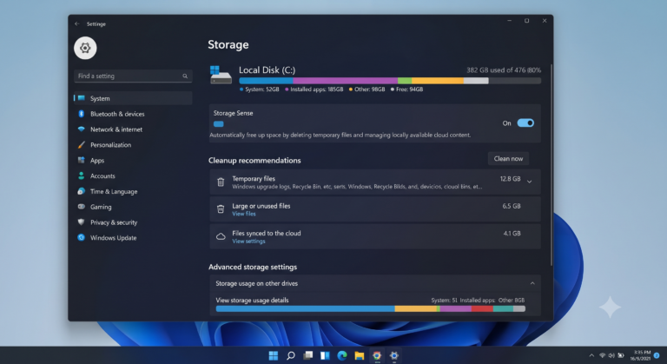
Task: Click View settings under Files synced
Action: [248, 241]
